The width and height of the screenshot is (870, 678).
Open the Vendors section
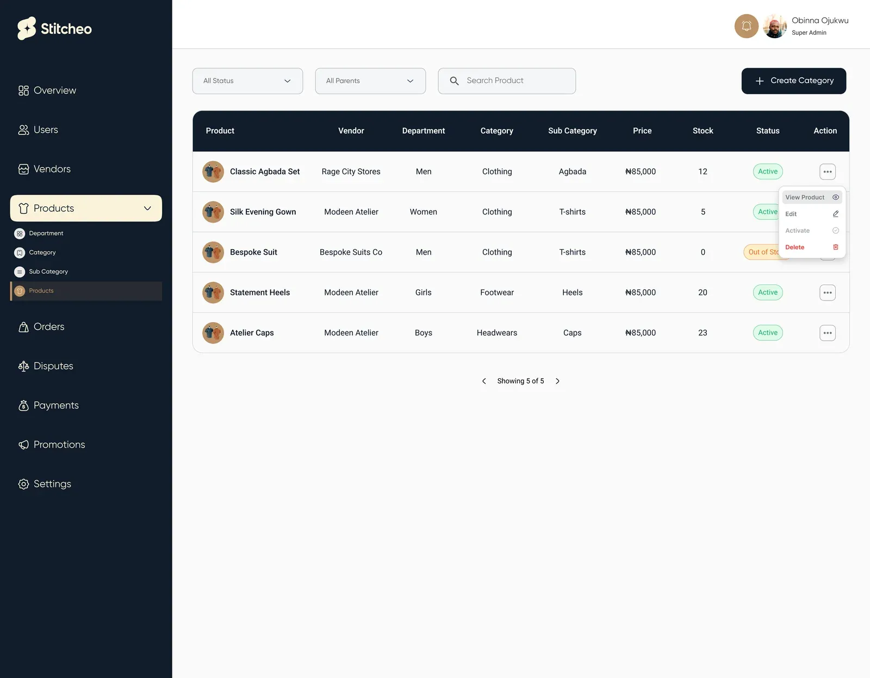pyautogui.click(x=45, y=169)
